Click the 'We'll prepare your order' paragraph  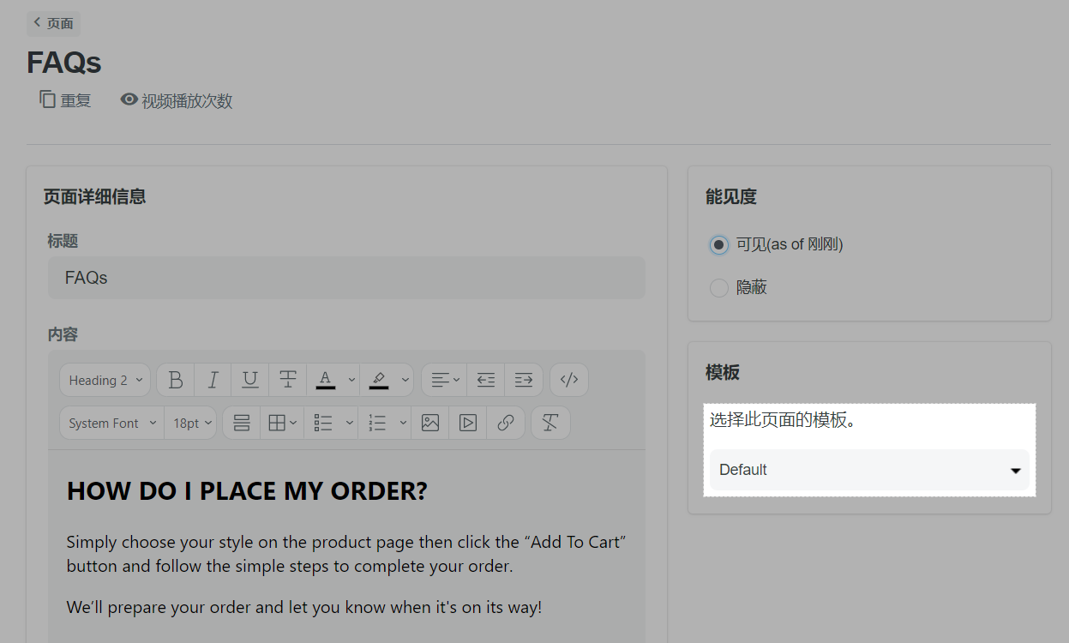point(304,607)
